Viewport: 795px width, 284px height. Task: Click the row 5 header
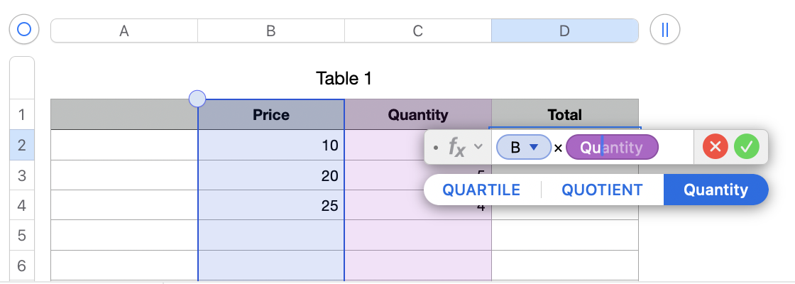tap(21, 235)
